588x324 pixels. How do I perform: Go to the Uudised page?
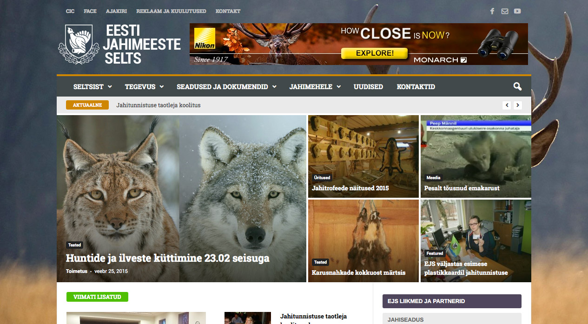coord(368,87)
